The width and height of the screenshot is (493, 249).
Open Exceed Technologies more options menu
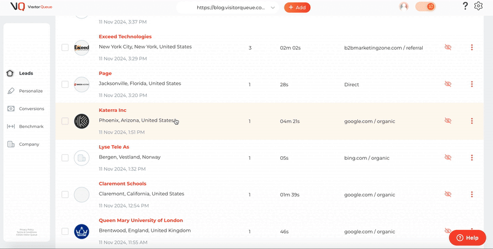click(471, 47)
